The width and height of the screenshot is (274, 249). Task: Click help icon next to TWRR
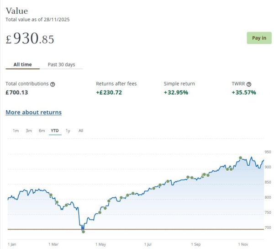[249, 84]
